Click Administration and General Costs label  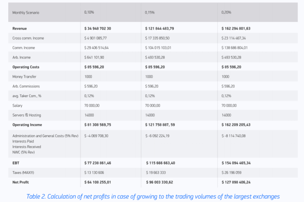(44, 136)
